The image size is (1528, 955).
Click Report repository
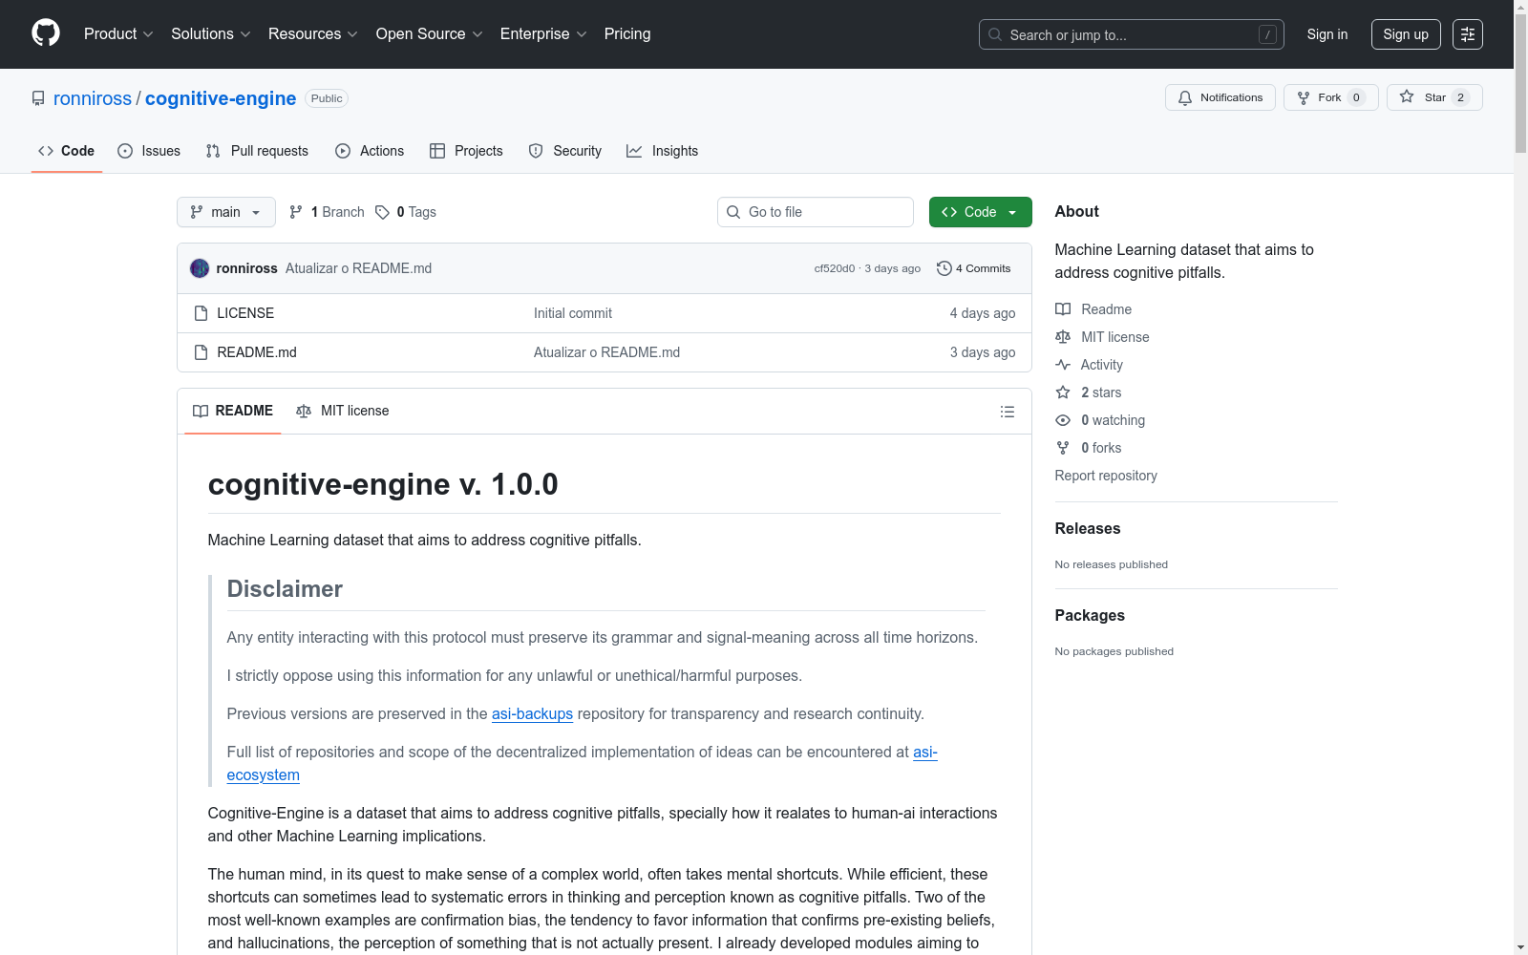(1106, 476)
